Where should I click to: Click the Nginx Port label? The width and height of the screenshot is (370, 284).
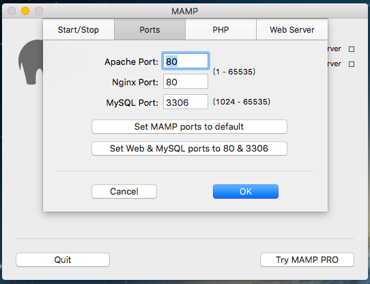click(135, 83)
